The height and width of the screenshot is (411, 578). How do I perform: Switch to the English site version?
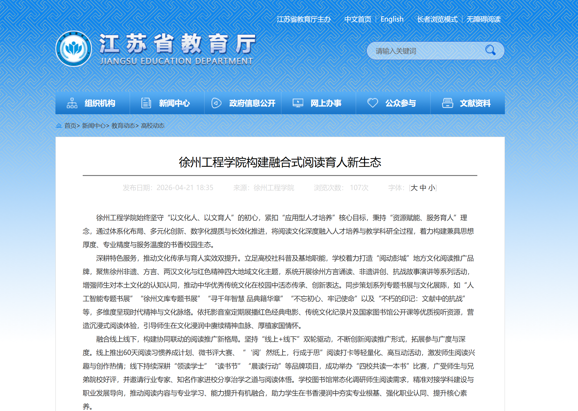392,19
